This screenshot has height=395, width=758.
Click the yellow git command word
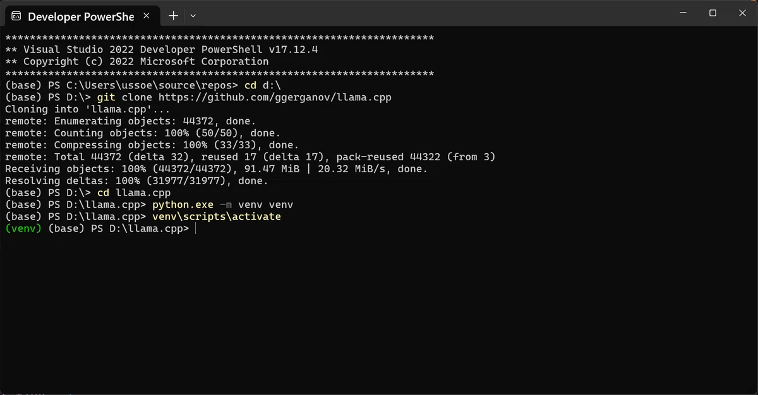[x=106, y=97]
